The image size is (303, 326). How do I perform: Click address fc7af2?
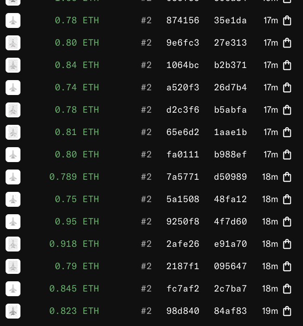tap(183, 289)
